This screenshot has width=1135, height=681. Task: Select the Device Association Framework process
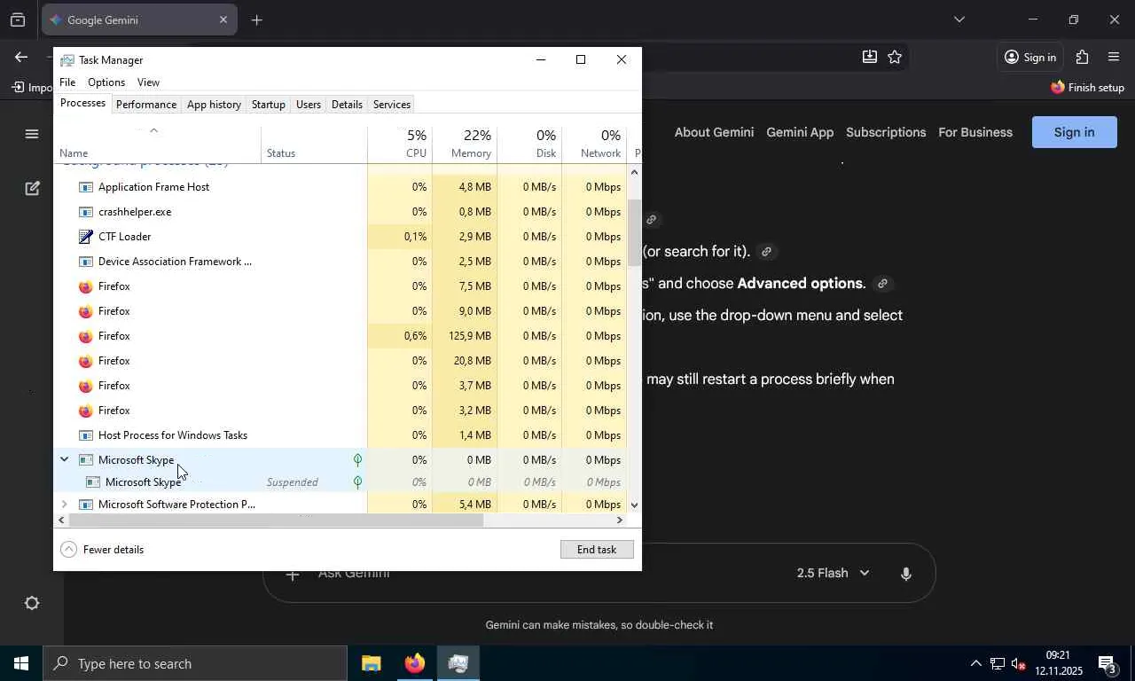pyautogui.click(x=341, y=262)
